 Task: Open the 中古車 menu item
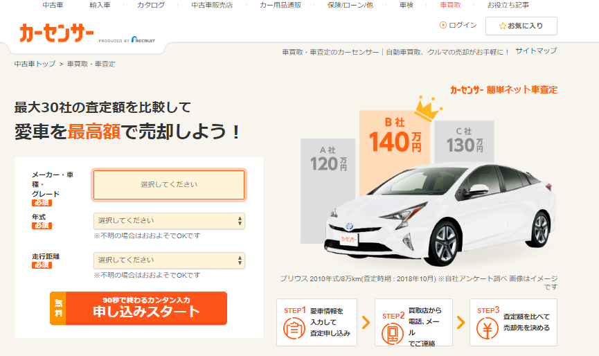pos(53,5)
